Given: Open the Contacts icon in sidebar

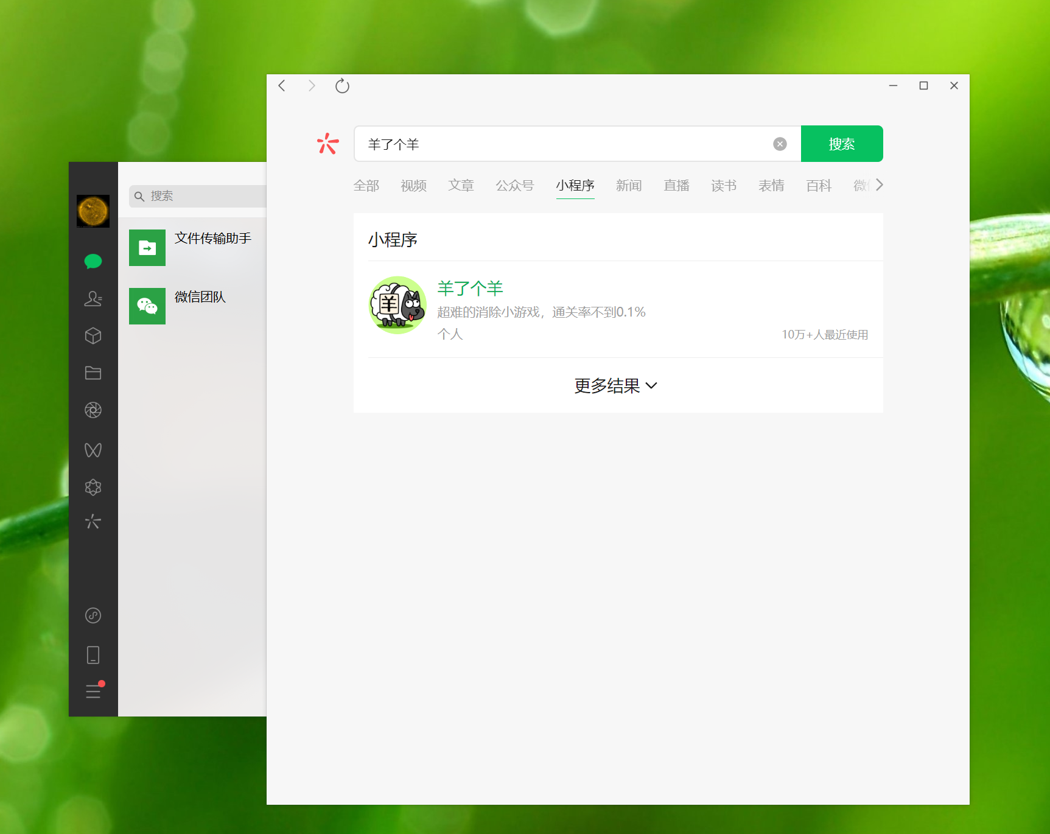Looking at the screenshot, I should pos(93,299).
